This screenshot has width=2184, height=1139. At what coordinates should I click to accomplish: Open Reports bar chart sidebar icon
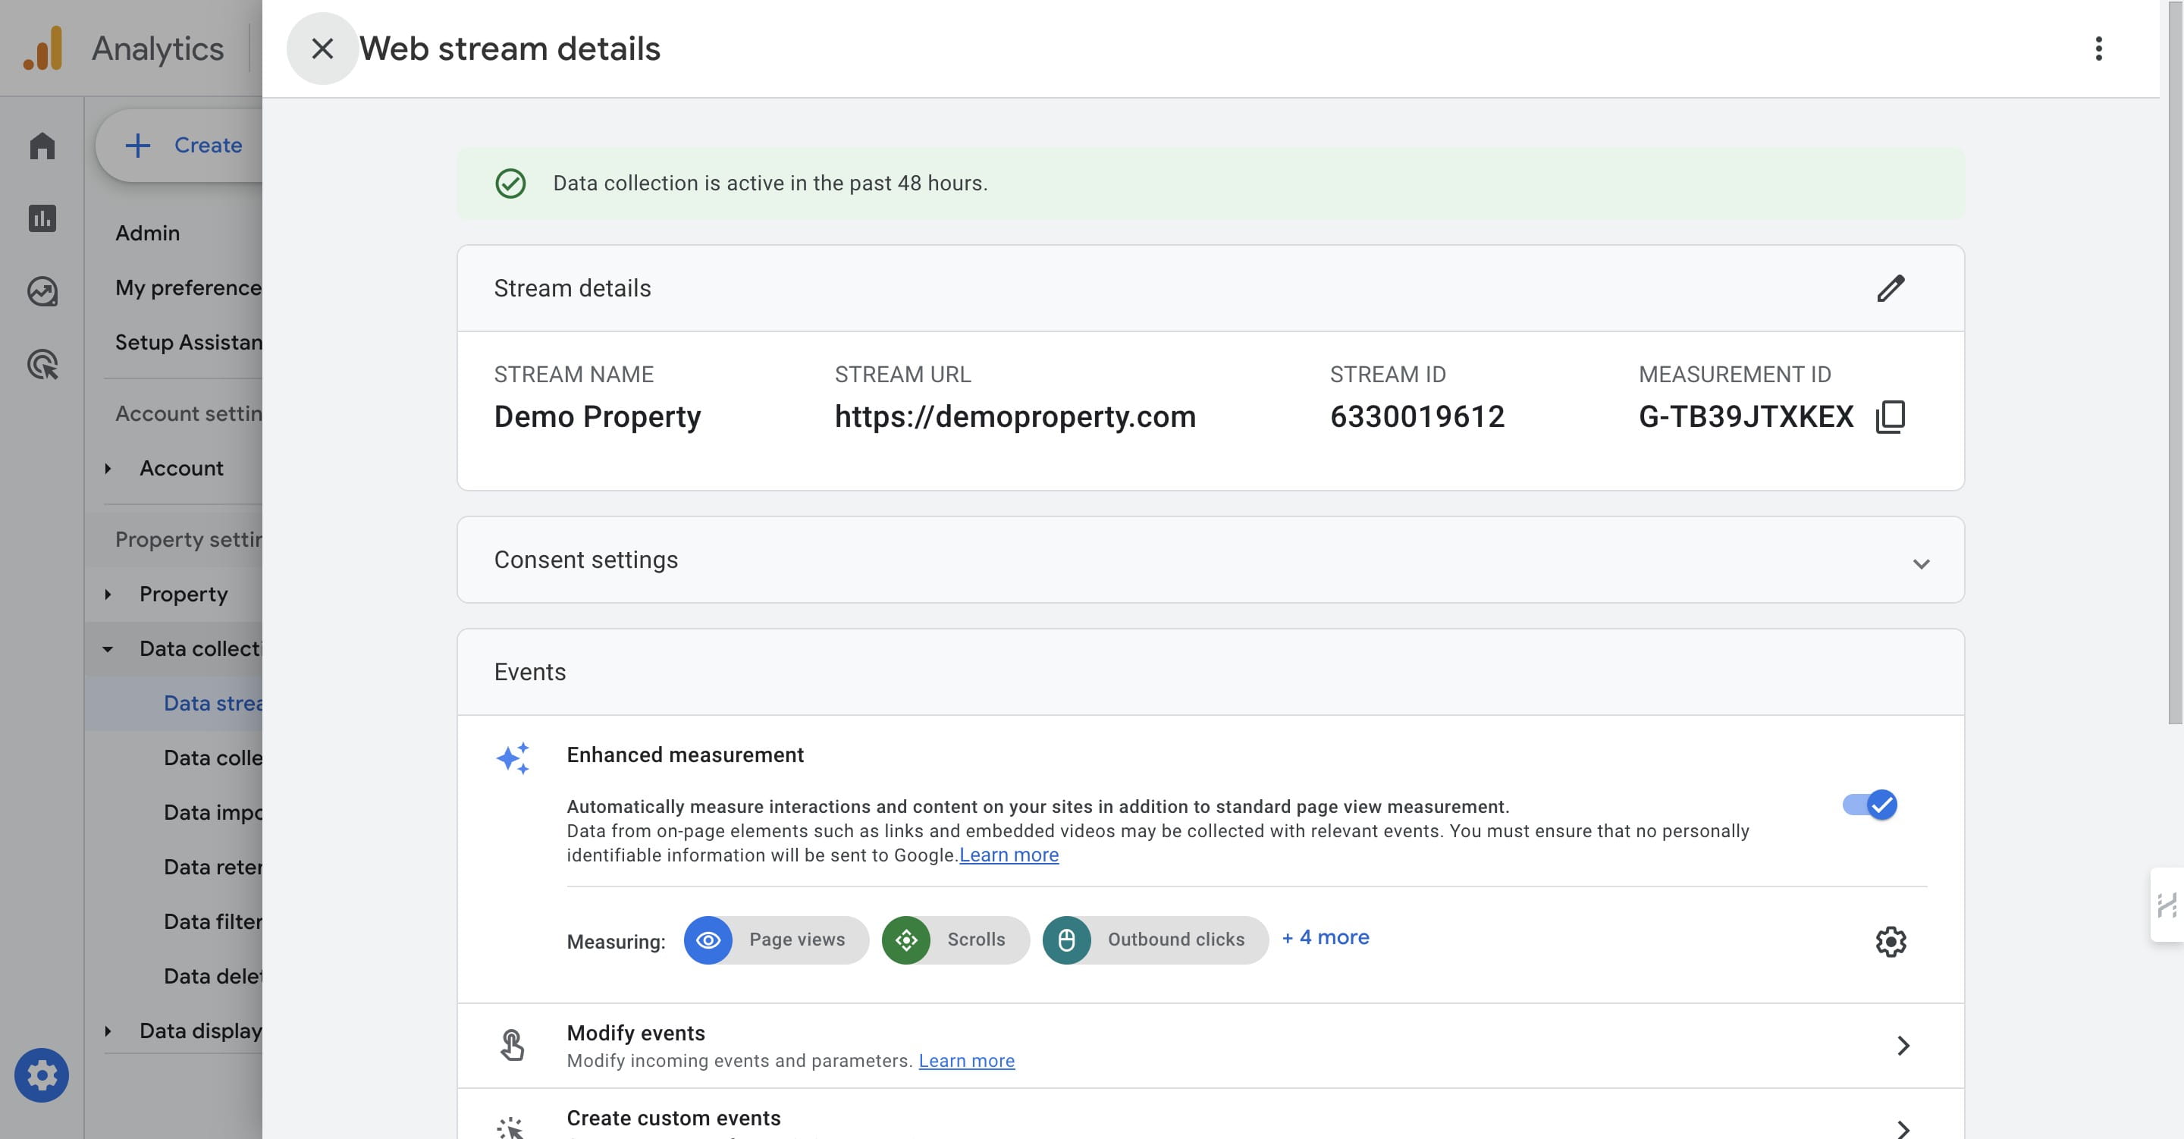[42, 218]
